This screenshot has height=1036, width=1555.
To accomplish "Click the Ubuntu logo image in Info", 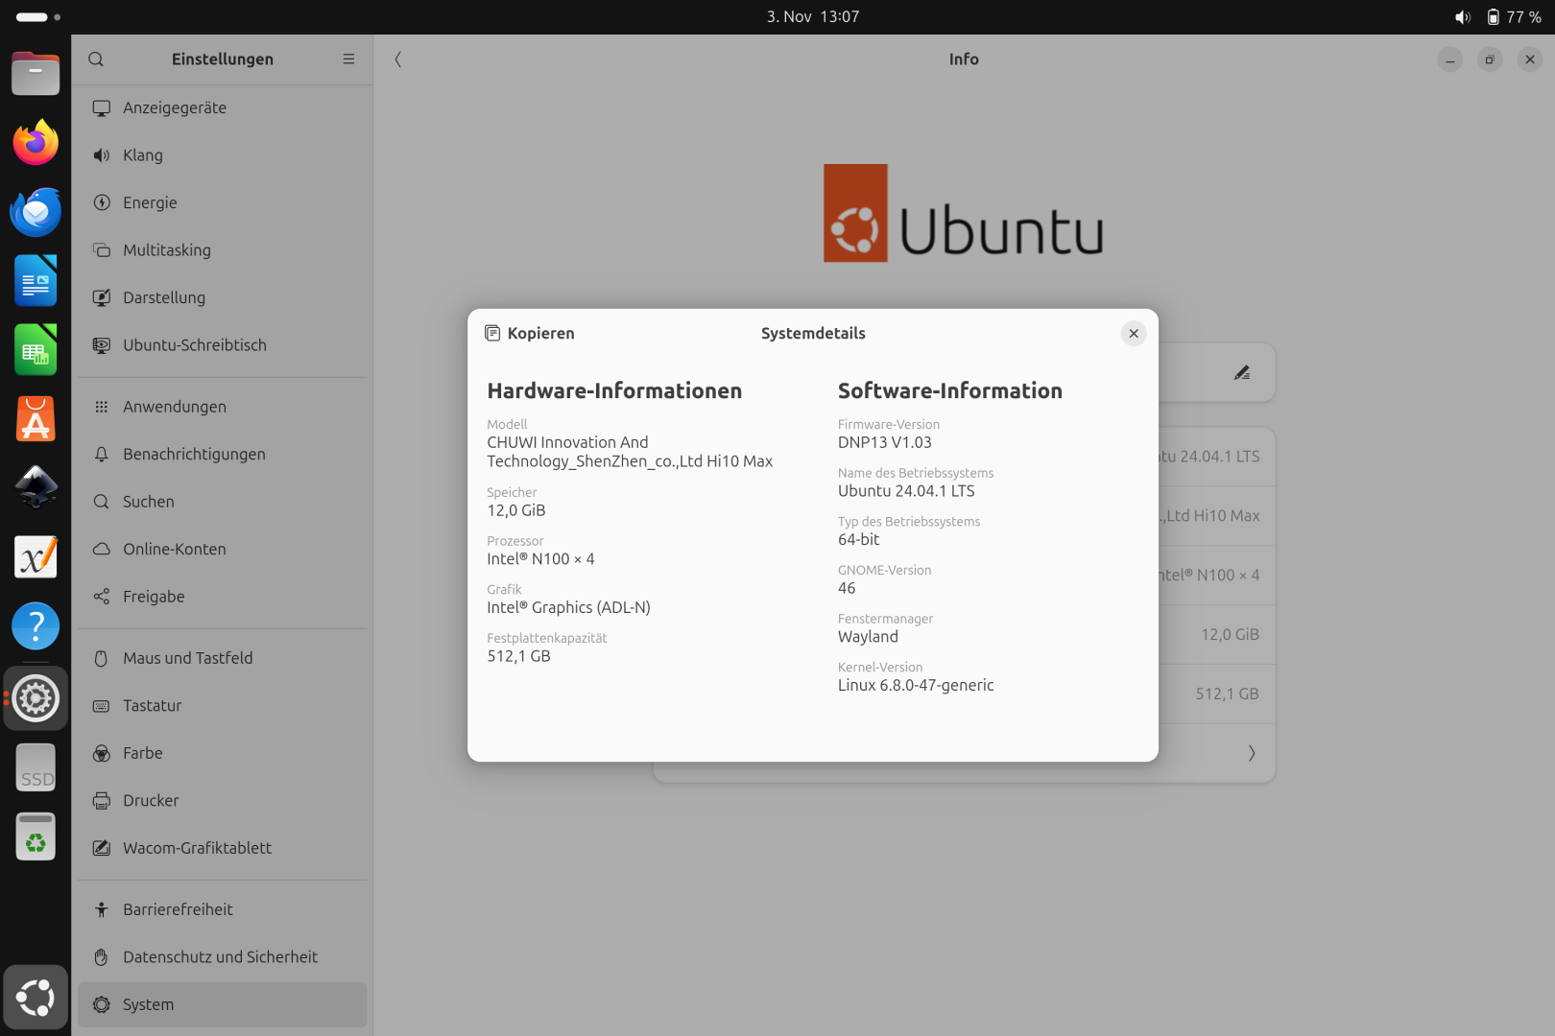I will click(x=964, y=213).
